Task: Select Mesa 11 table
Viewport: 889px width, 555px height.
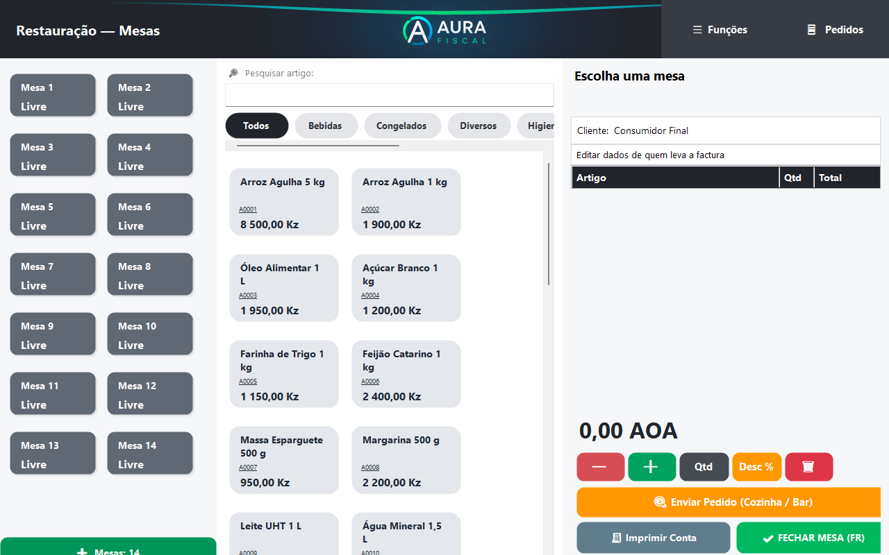Action: point(53,394)
